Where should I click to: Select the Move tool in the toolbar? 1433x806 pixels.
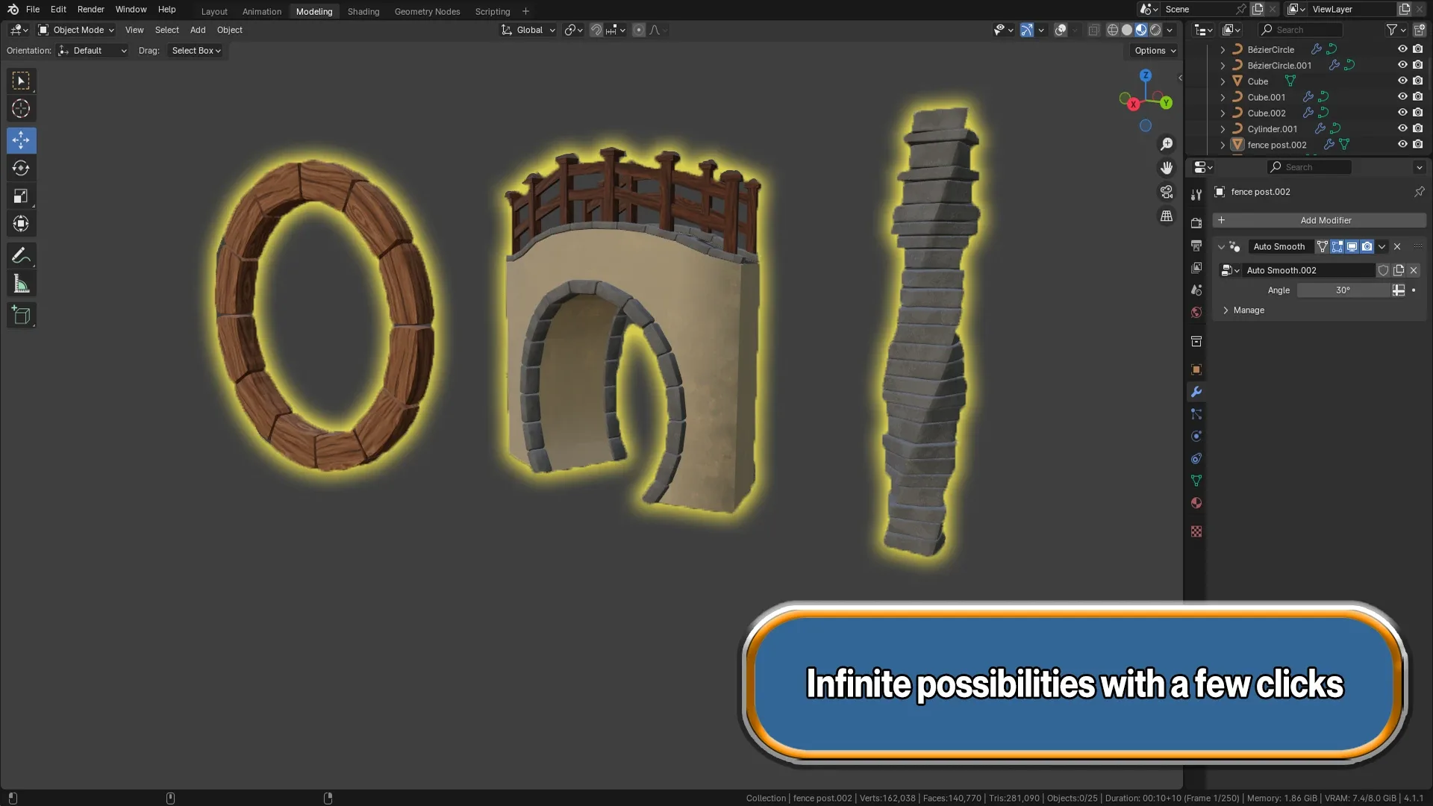point(21,140)
